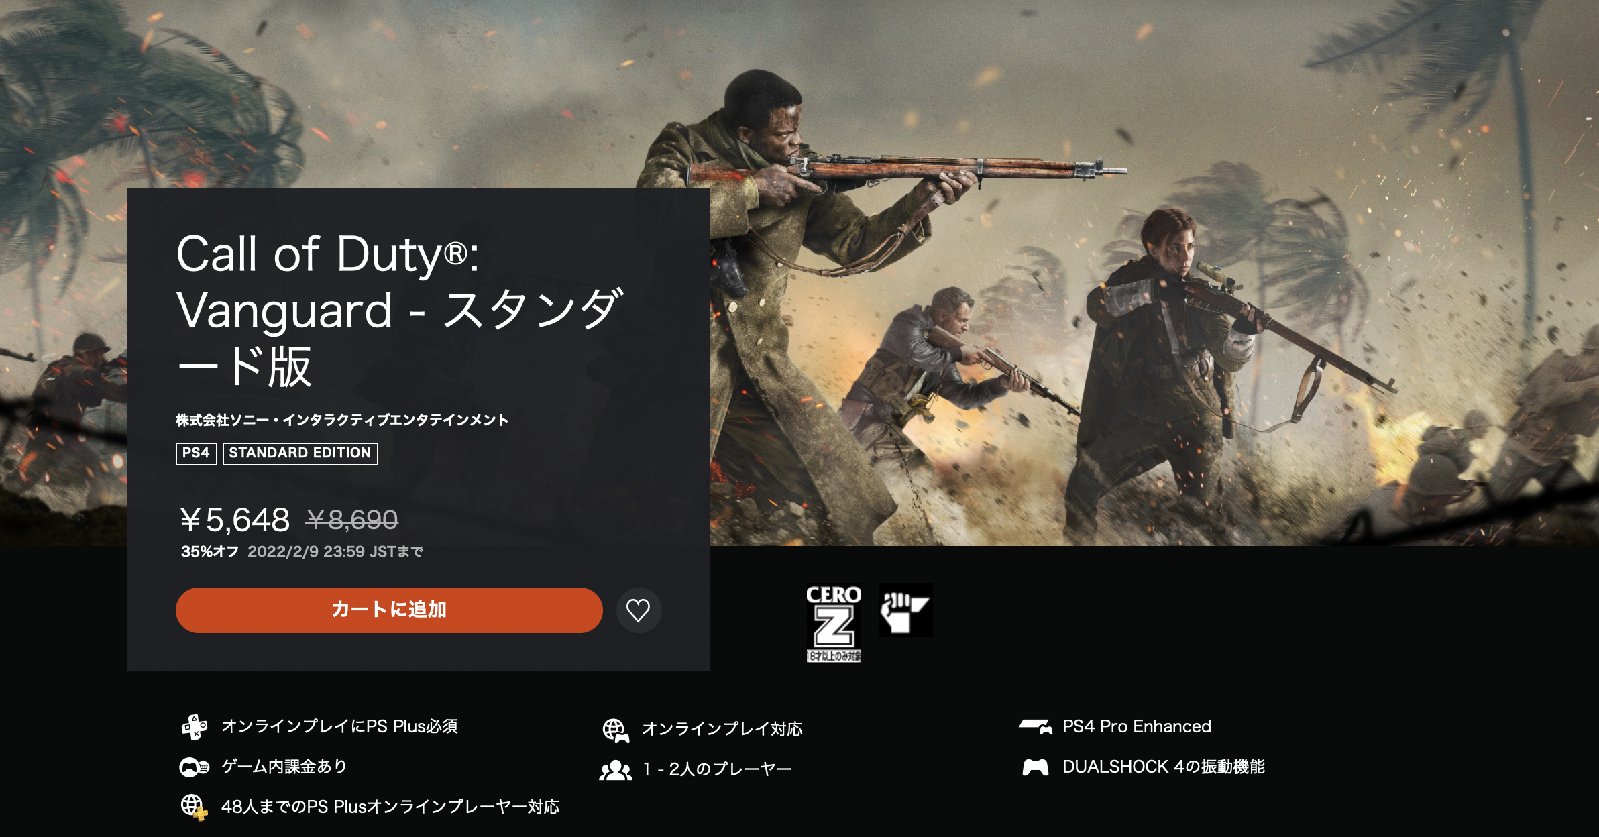
Task: Click the publisher name below the title
Action: click(342, 421)
